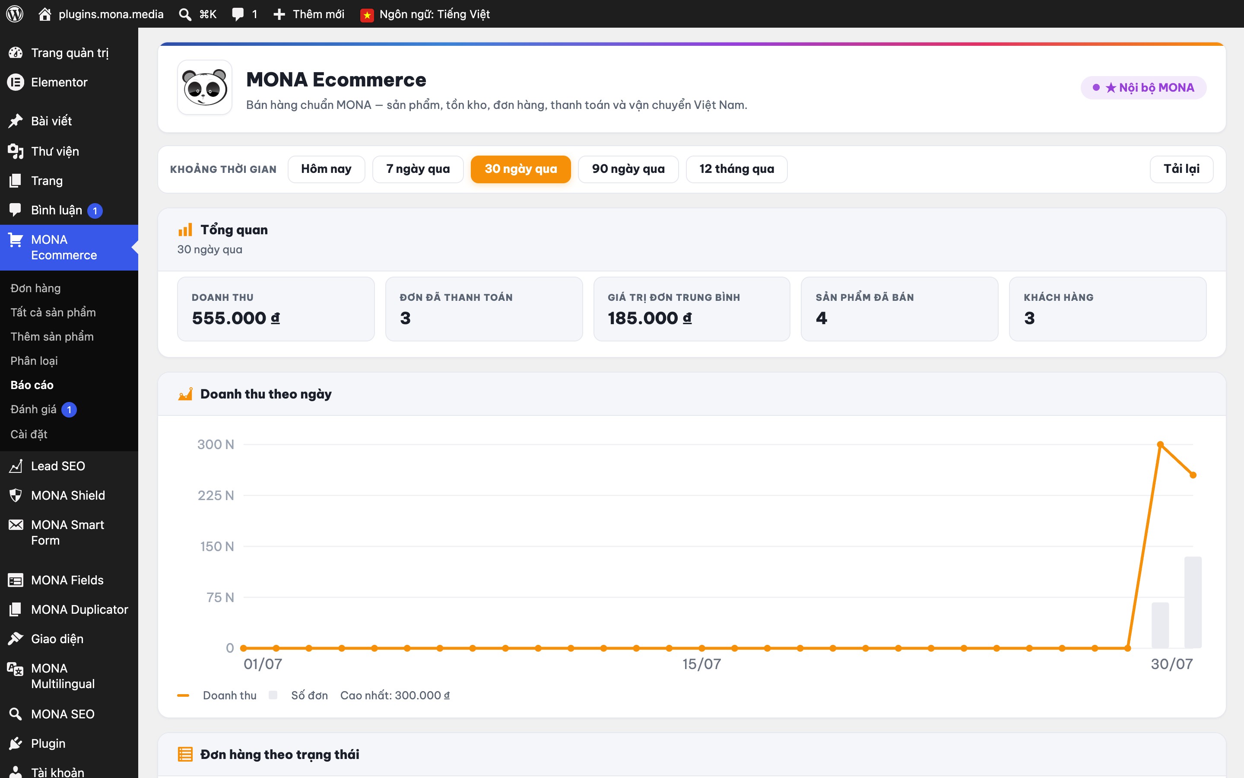Click the Tổng quan bar chart icon

tap(185, 230)
